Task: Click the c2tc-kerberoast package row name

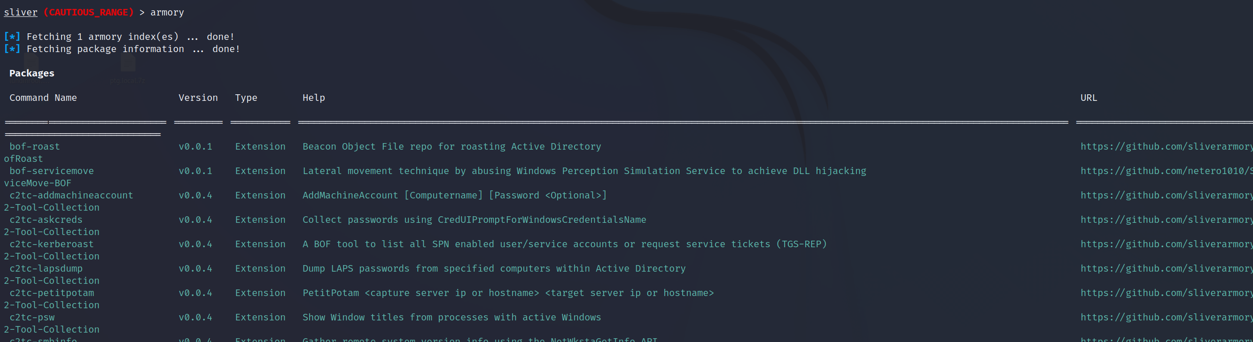Action: pos(52,244)
